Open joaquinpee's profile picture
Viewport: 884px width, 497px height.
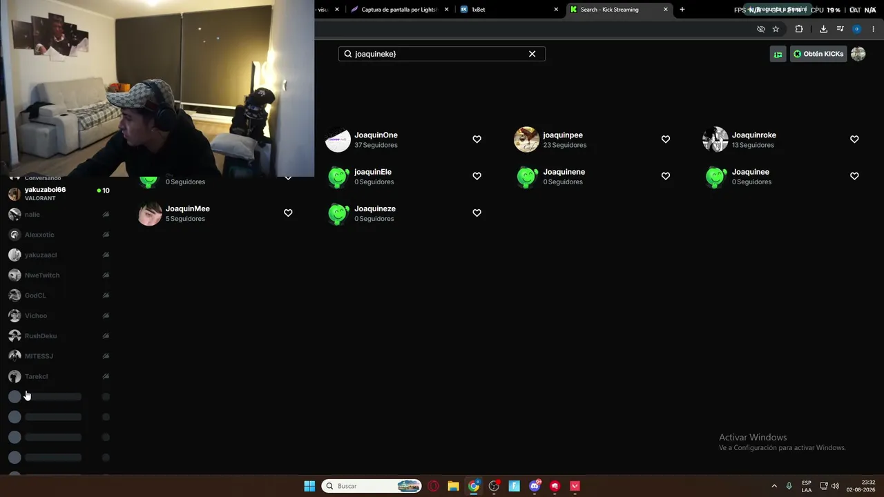pos(527,139)
